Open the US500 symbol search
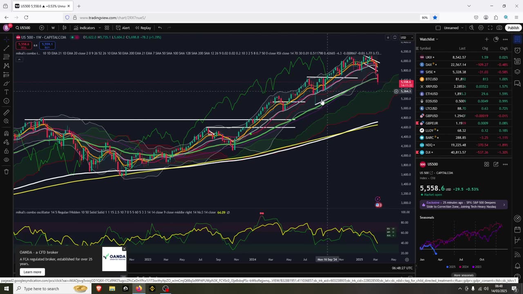523x294 pixels. click(x=23, y=28)
